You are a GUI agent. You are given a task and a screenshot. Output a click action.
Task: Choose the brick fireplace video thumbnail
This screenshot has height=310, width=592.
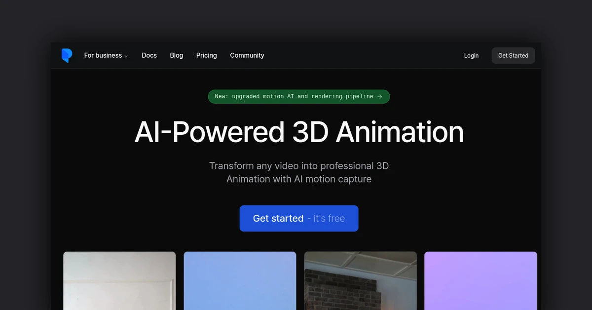(x=360, y=280)
